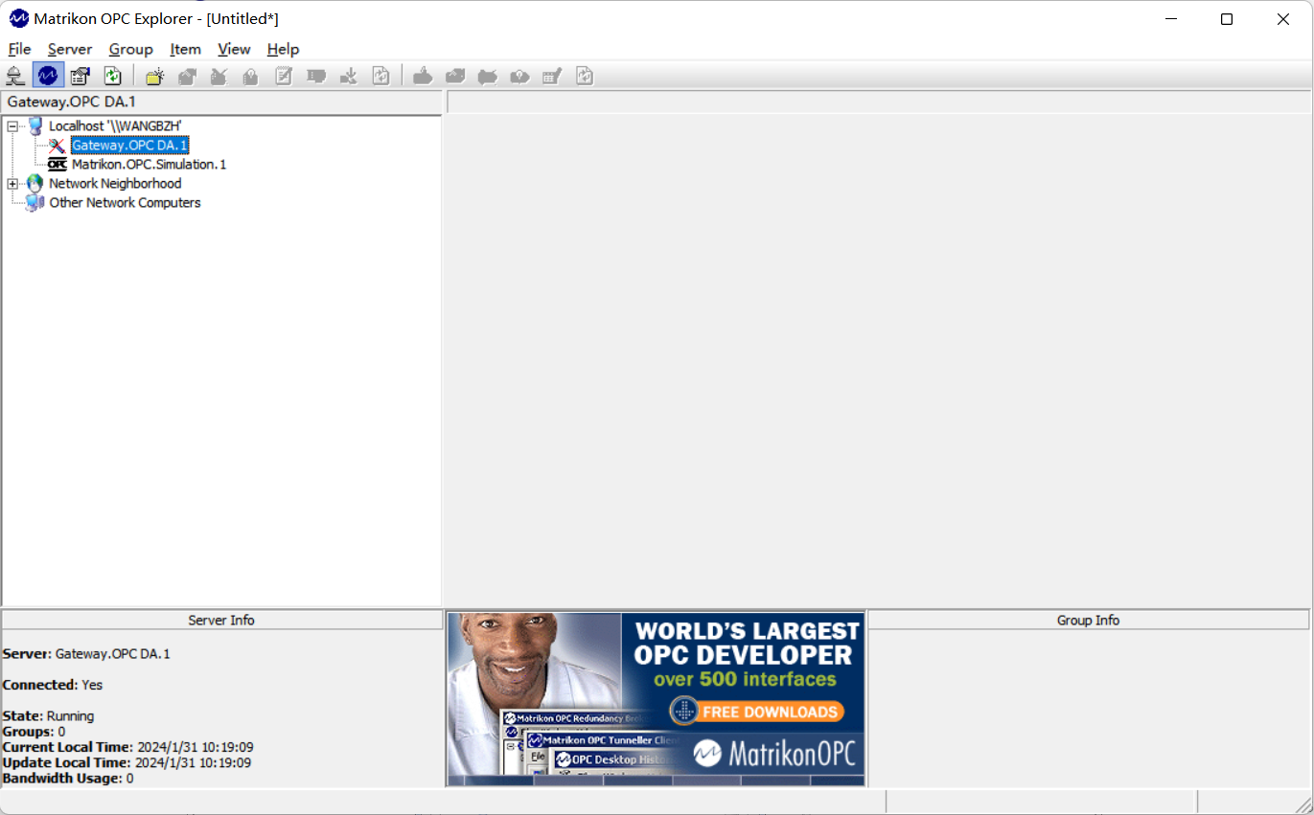The height and width of the screenshot is (815, 1314).
Task: Click the grayed delete group icon with X
Action: 219,76
